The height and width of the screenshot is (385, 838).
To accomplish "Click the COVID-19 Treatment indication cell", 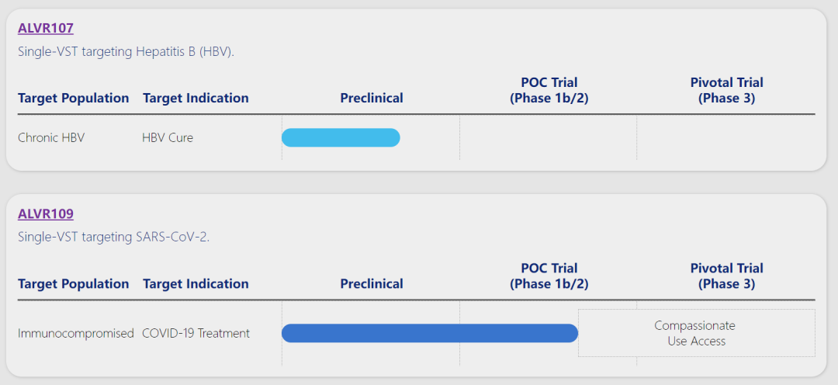I will click(196, 333).
